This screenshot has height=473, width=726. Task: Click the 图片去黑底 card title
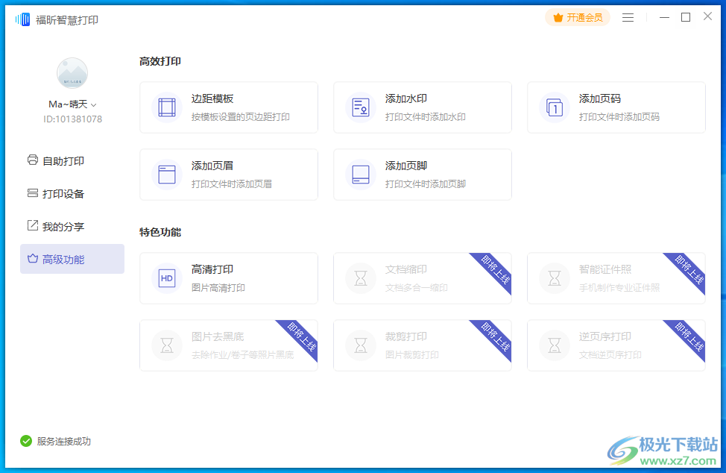(218, 336)
